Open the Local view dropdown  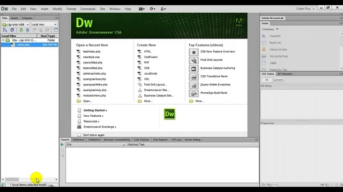click(x=44, y=25)
